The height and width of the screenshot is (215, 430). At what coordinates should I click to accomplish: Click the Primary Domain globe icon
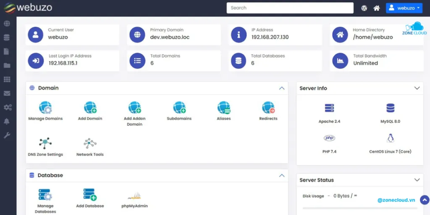click(137, 34)
